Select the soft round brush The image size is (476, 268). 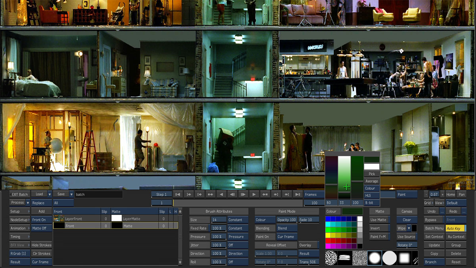pos(374,258)
